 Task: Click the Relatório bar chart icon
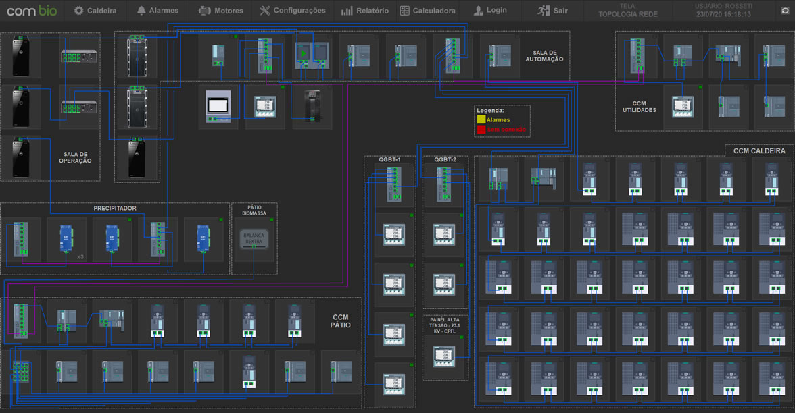click(347, 11)
